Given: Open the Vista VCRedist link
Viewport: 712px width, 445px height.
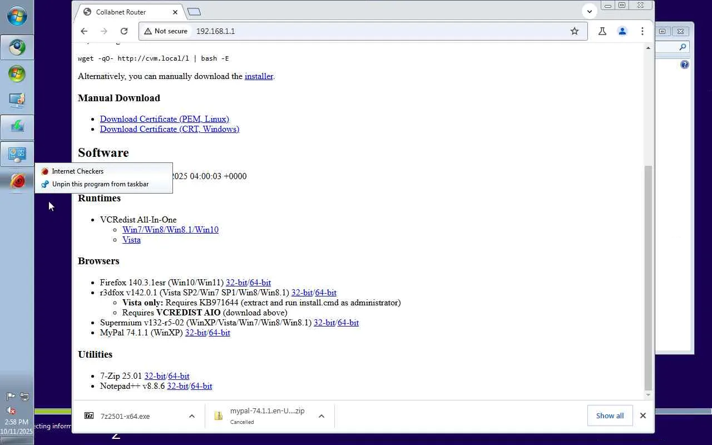Looking at the screenshot, I should (x=131, y=240).
